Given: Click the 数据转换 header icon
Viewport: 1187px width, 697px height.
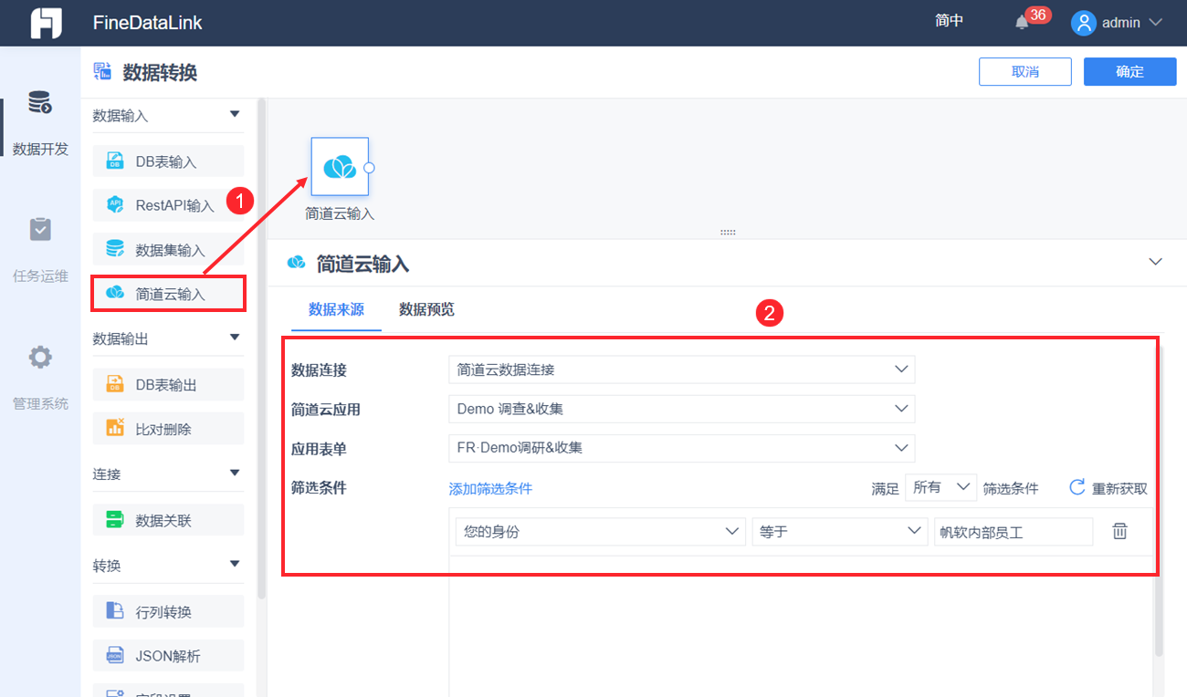Looking at the screenshot, I should 103,72.
